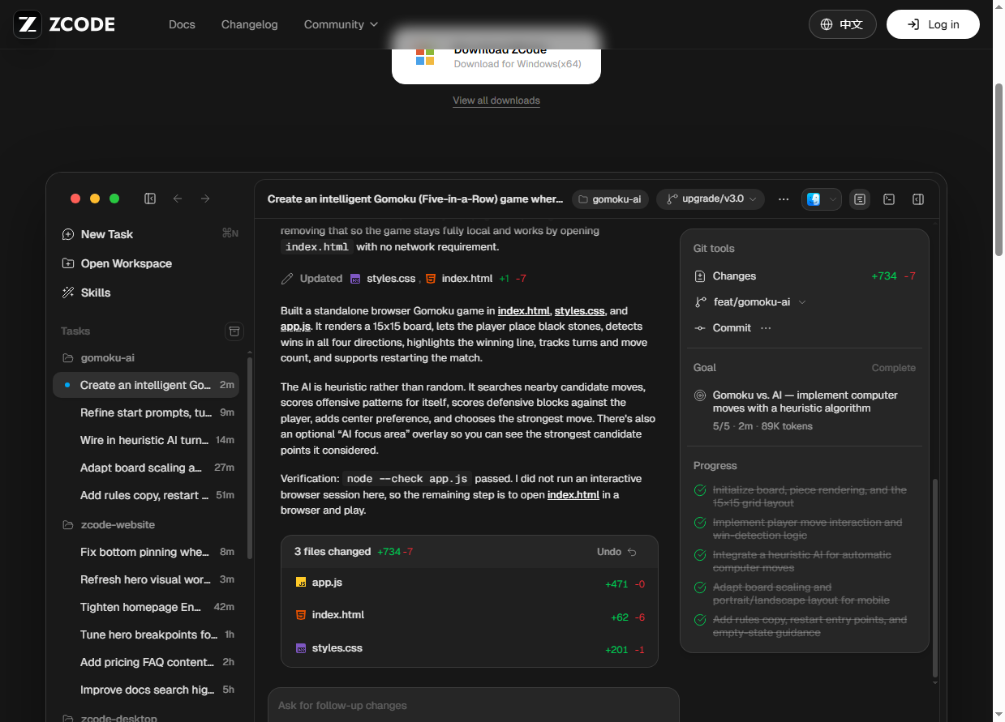Open the feat/gomoku-ai branch dropdown
The height and width of the screenshot is (722, 1005).
tap(750, 302)
